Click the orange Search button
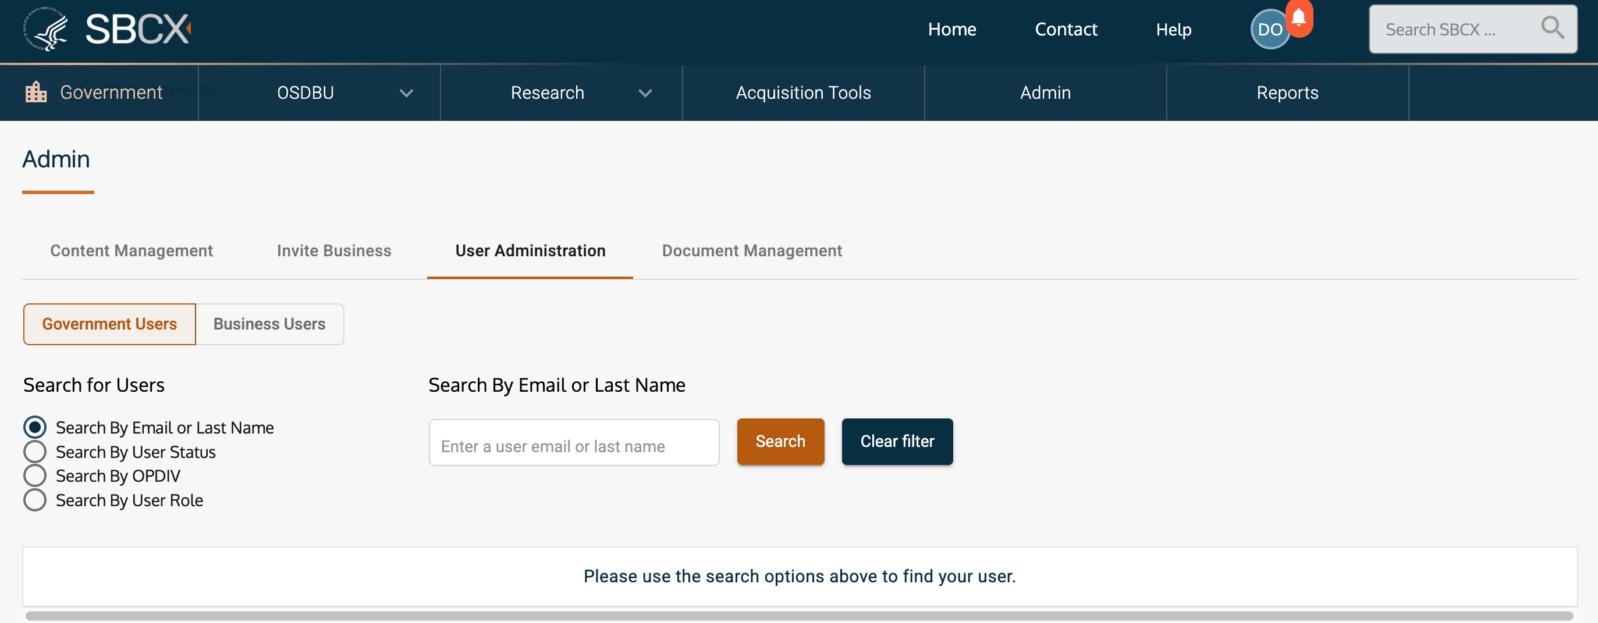 pos(780,442)
